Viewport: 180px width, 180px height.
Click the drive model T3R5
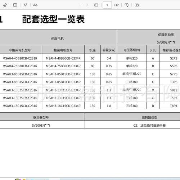tap(174, 82)
